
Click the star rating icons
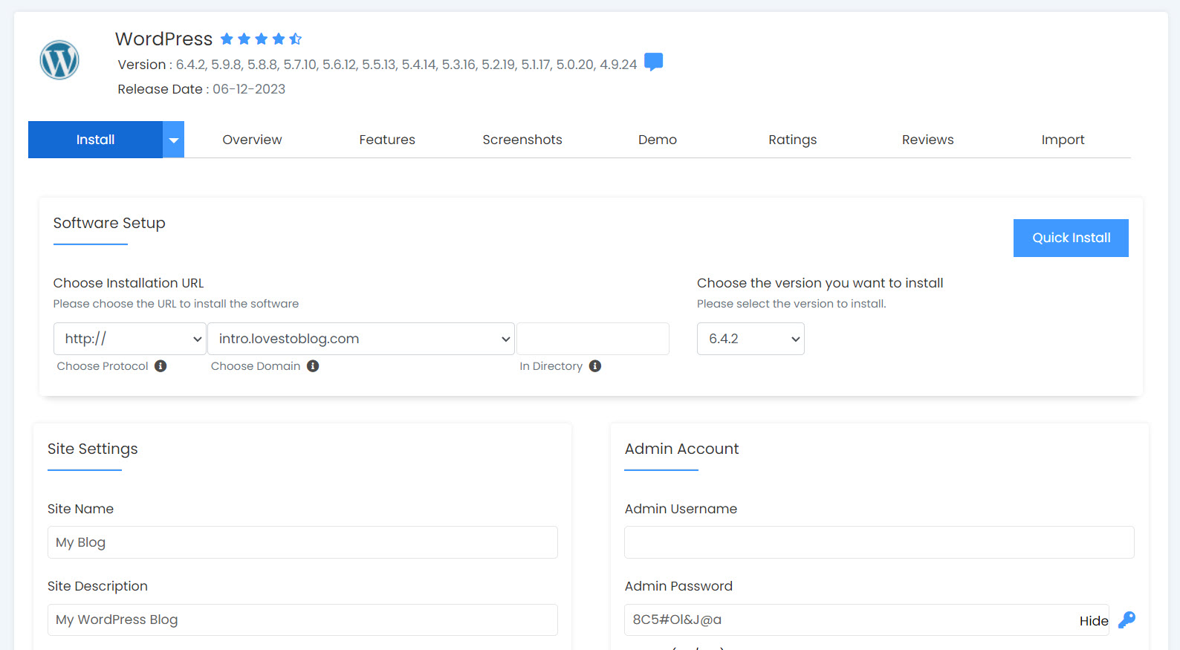(x=261, y=39)
